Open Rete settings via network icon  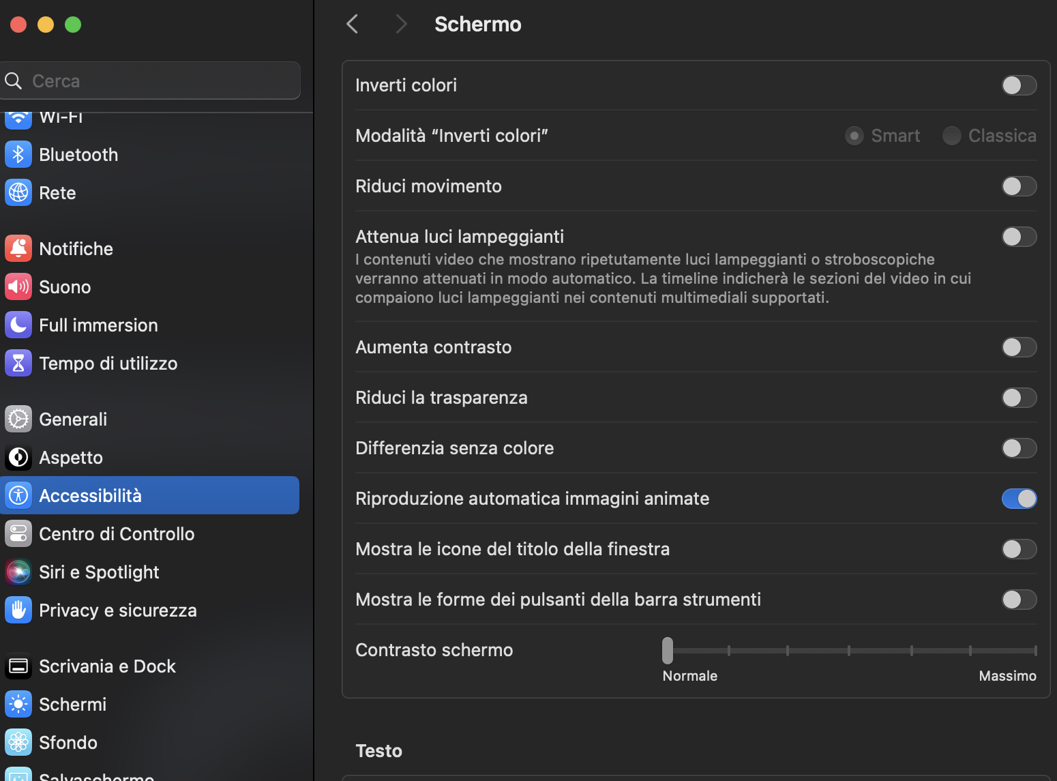click(18, 192)
